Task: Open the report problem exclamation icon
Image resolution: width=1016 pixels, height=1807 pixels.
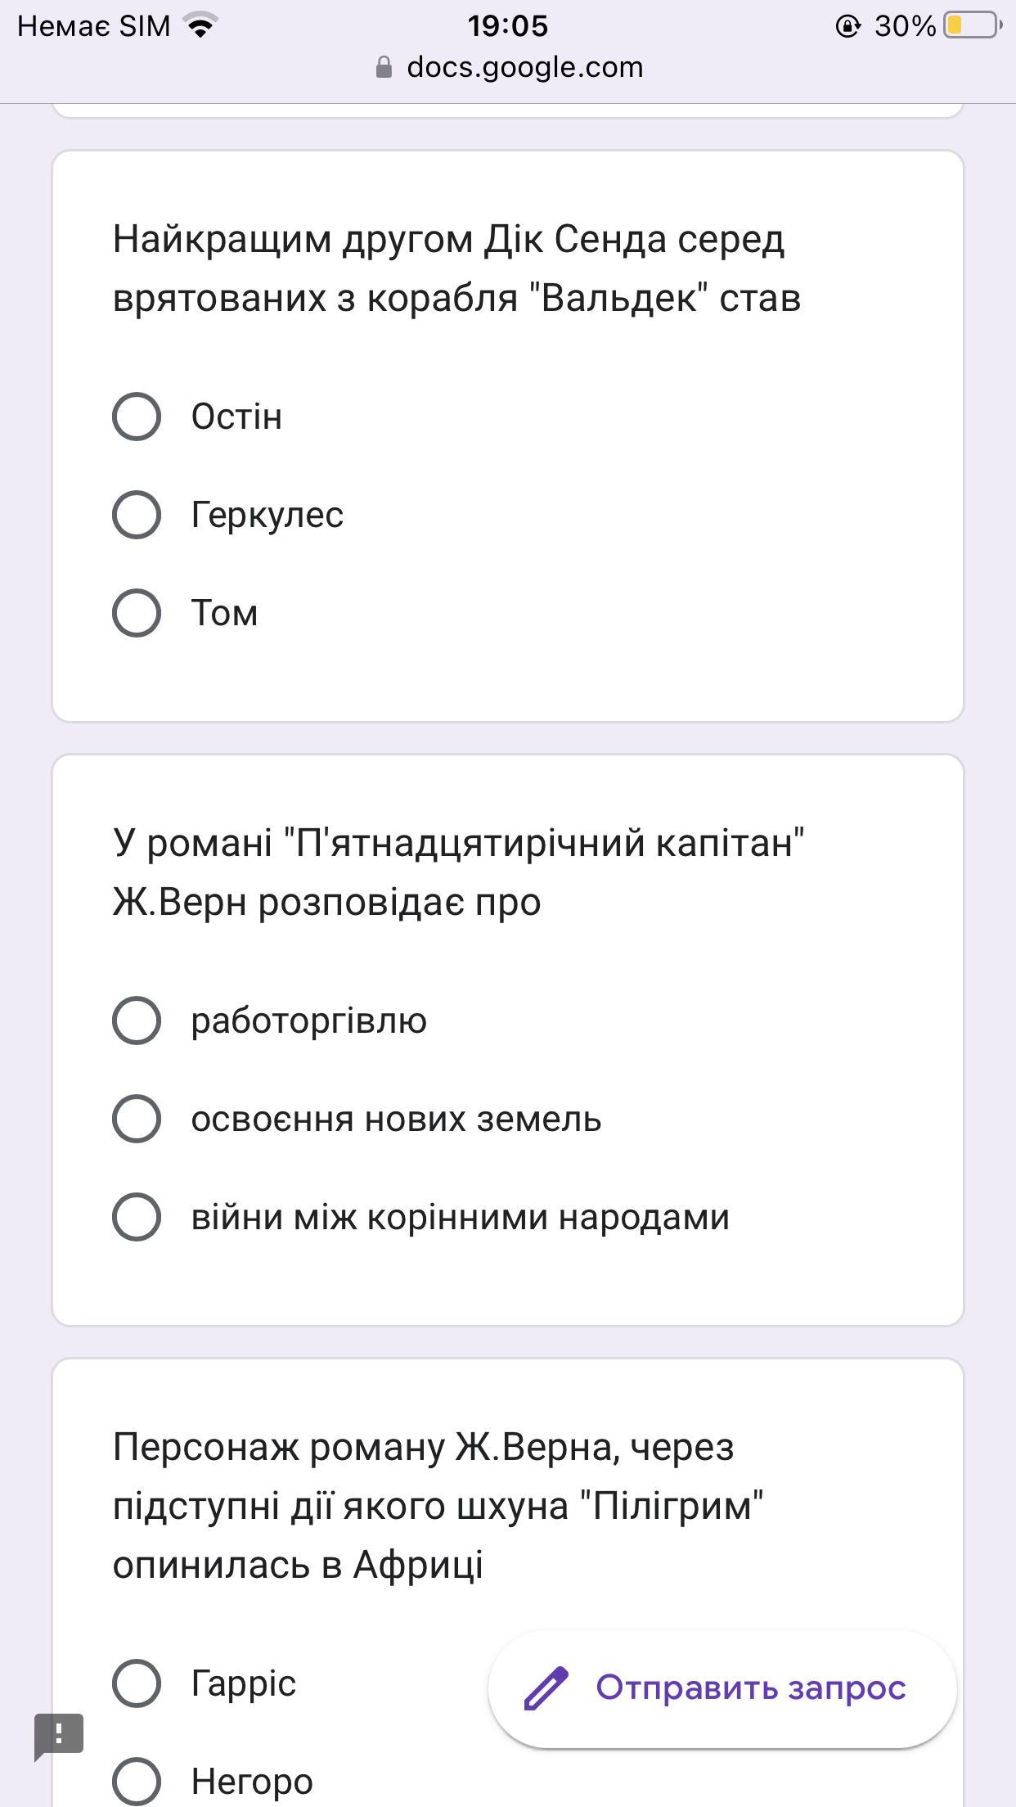Action: (x=59, y=1734)
